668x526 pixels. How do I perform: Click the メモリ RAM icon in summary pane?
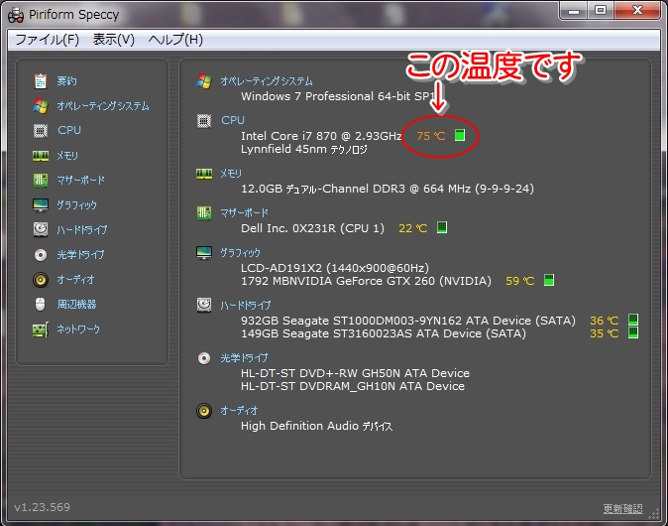(x=204, y=174)
